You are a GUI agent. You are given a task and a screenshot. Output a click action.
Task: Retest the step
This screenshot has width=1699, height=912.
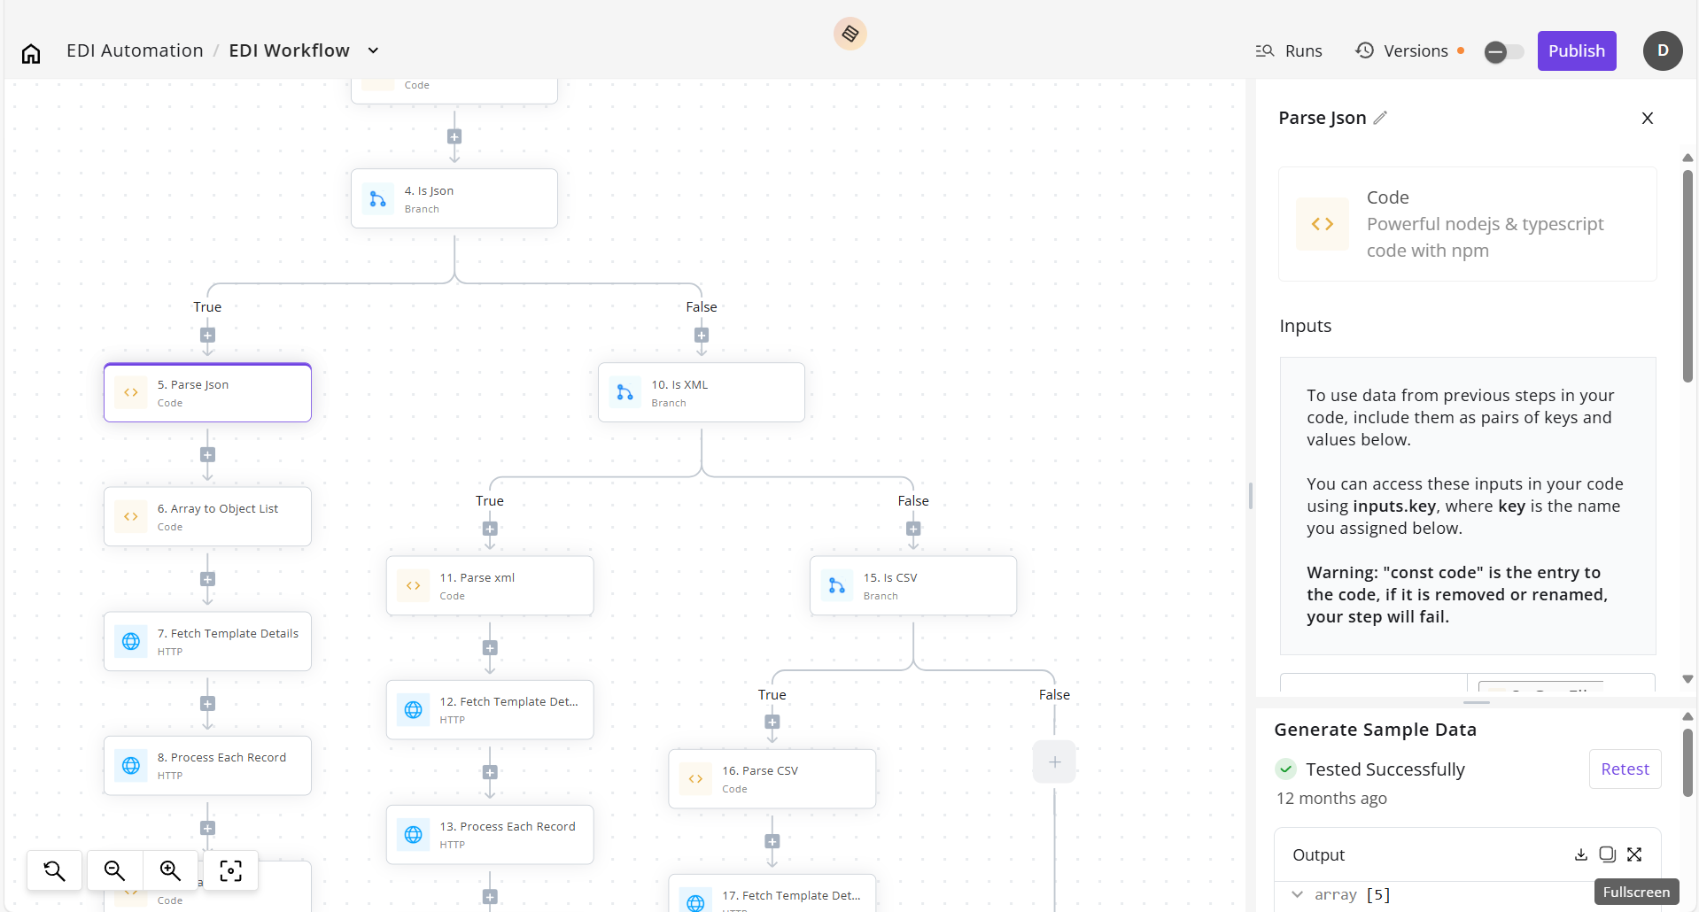tap(1625, 769)
